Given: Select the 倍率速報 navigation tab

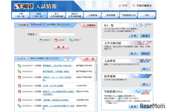Looking at the screenshot, I should tap(111, 15).
